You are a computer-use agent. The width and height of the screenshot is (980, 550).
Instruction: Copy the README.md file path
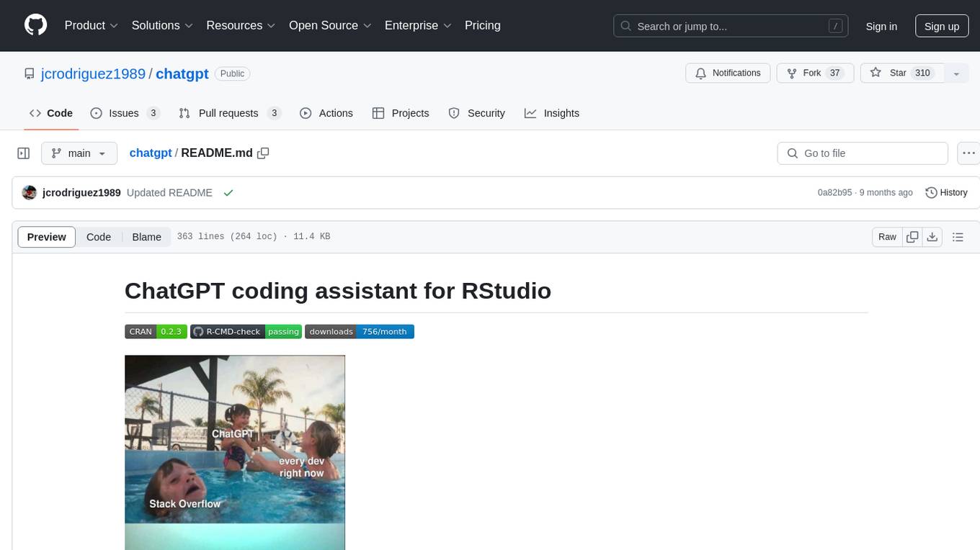263,153
